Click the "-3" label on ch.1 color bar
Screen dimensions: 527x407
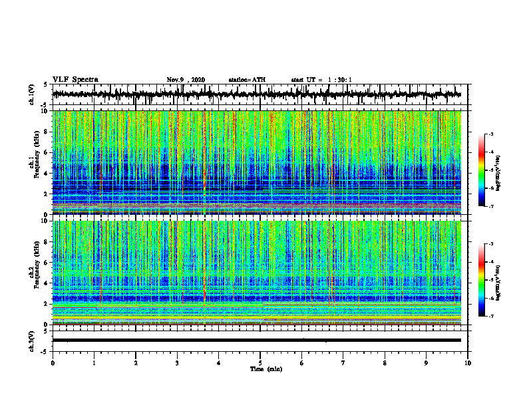[x=490, y=134]
